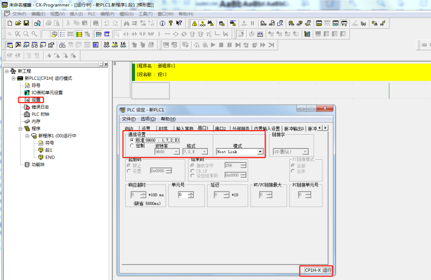Switch to the 串口2 tab

221,129
